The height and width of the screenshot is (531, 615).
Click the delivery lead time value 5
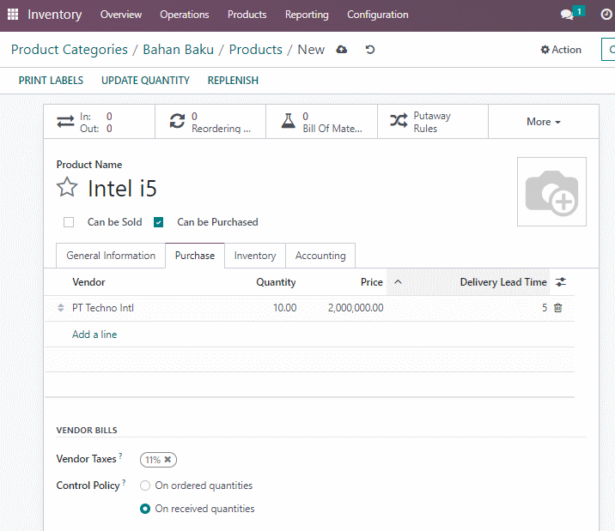(x=545, y=308)
